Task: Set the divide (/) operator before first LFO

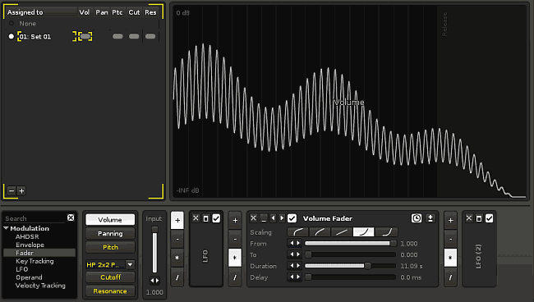Action: [x=177, y=277]
